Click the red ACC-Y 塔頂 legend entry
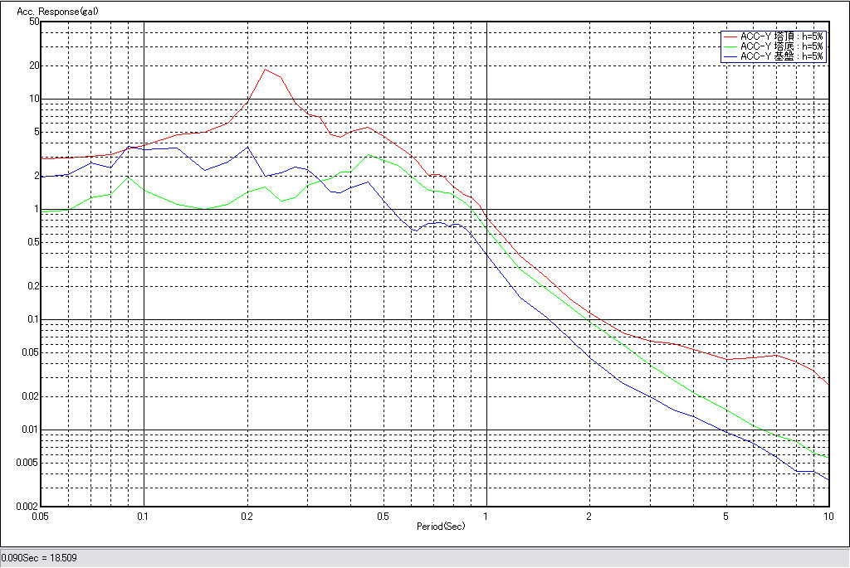850x568 pixels. (781, 36)
